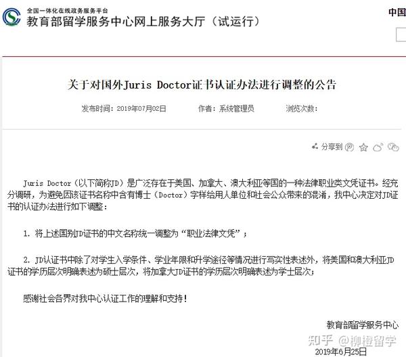
Task: Click the share dots icon
Action: (x=315, y=147)
